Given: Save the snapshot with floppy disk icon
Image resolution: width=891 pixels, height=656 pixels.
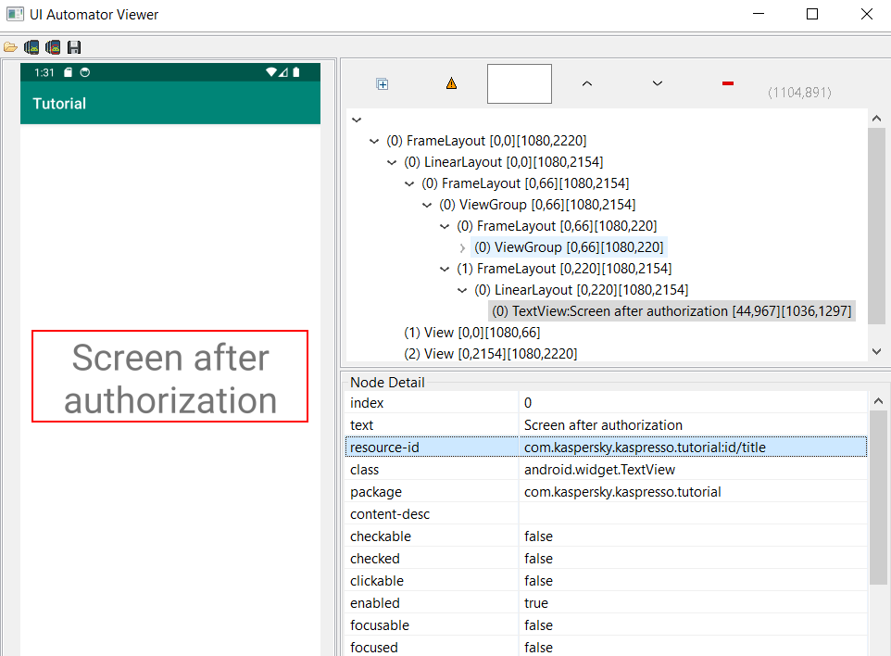Looking at the screenshot, I should pos(74,47).
